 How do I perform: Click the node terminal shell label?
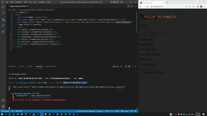(x=116, y=66)
